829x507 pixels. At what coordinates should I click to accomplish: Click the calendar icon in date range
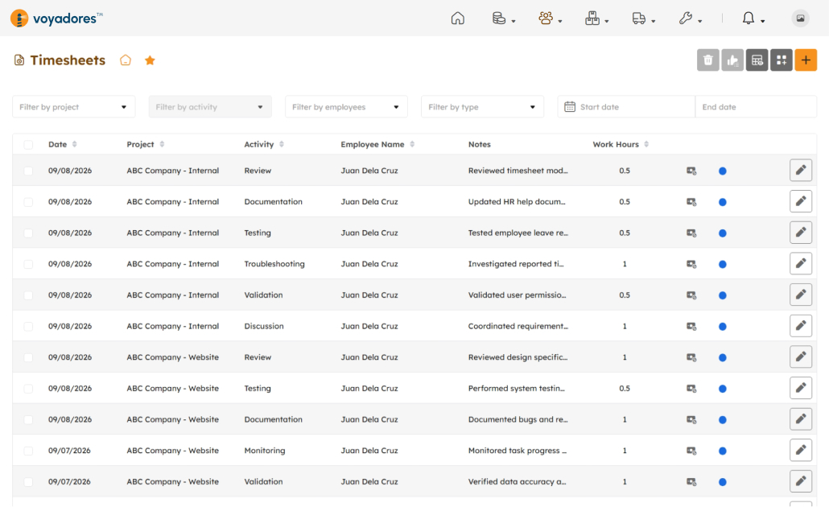[x=569, y=107]
